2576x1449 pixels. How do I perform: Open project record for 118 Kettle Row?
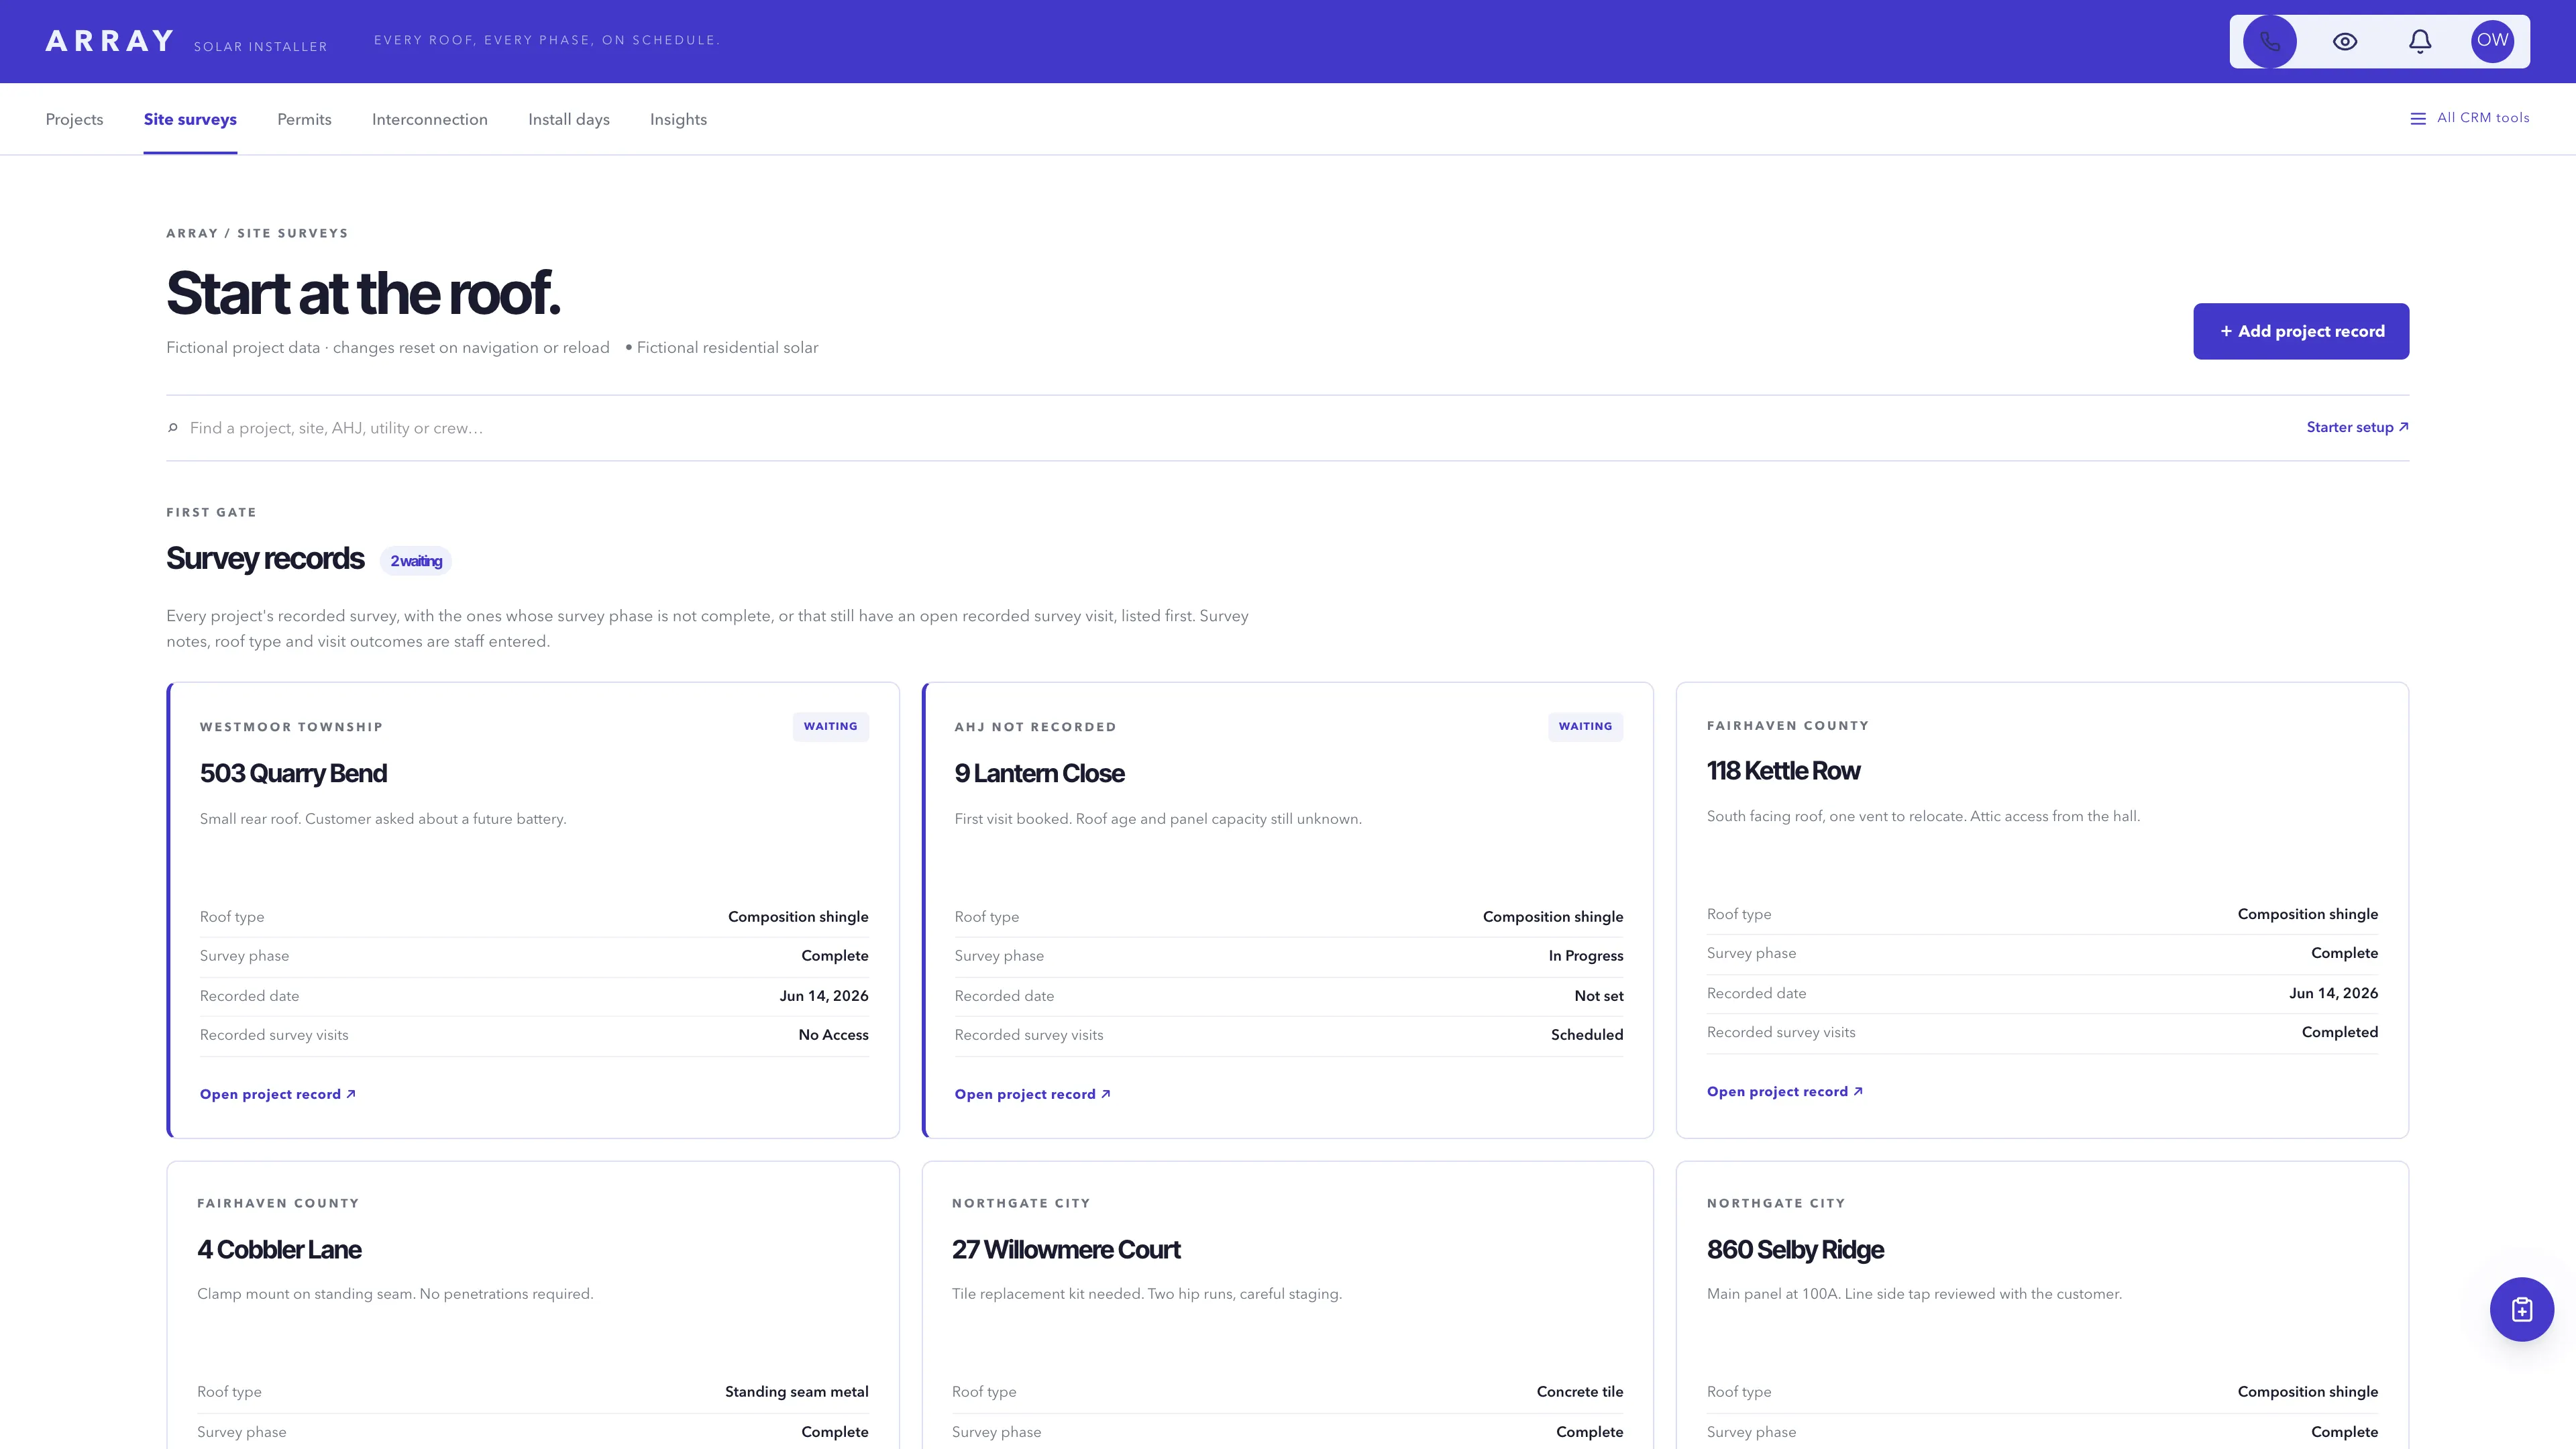[1784, 1091]
